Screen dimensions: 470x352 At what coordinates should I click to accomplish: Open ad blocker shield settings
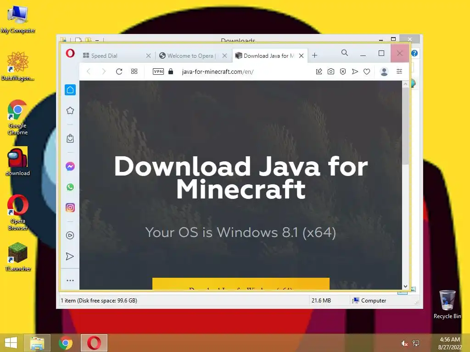pyautogui.click(x=343, y=71)
